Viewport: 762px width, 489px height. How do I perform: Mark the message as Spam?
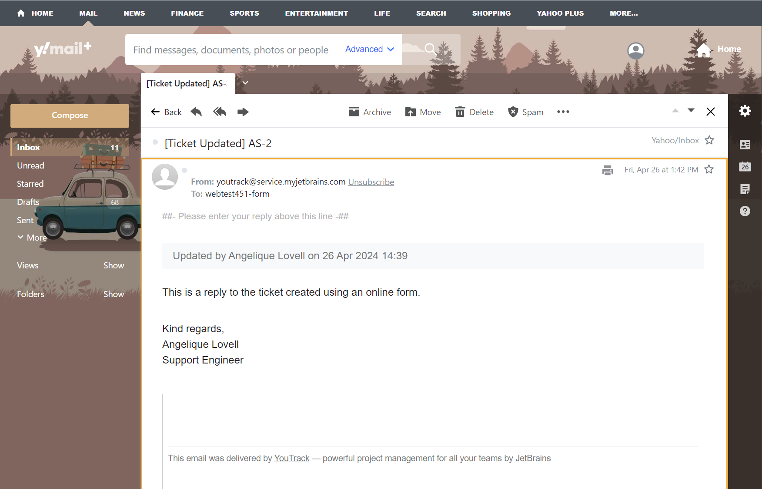[525, 112]
